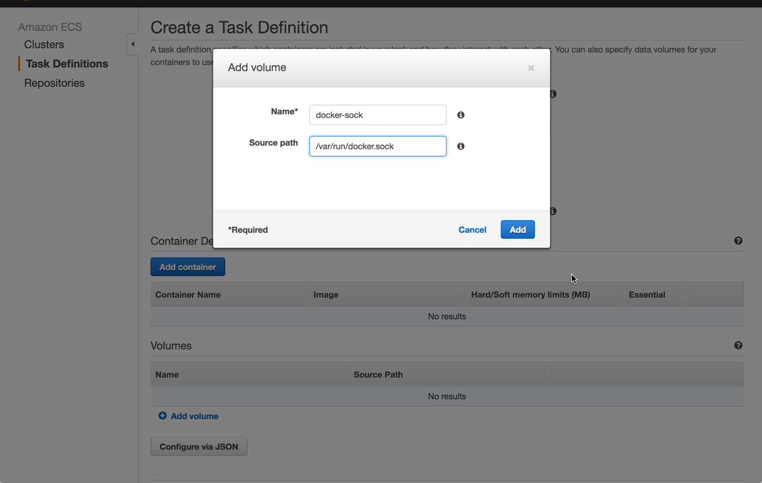Open Configure via JSON

pyautogui.click(x=199, y=447)
